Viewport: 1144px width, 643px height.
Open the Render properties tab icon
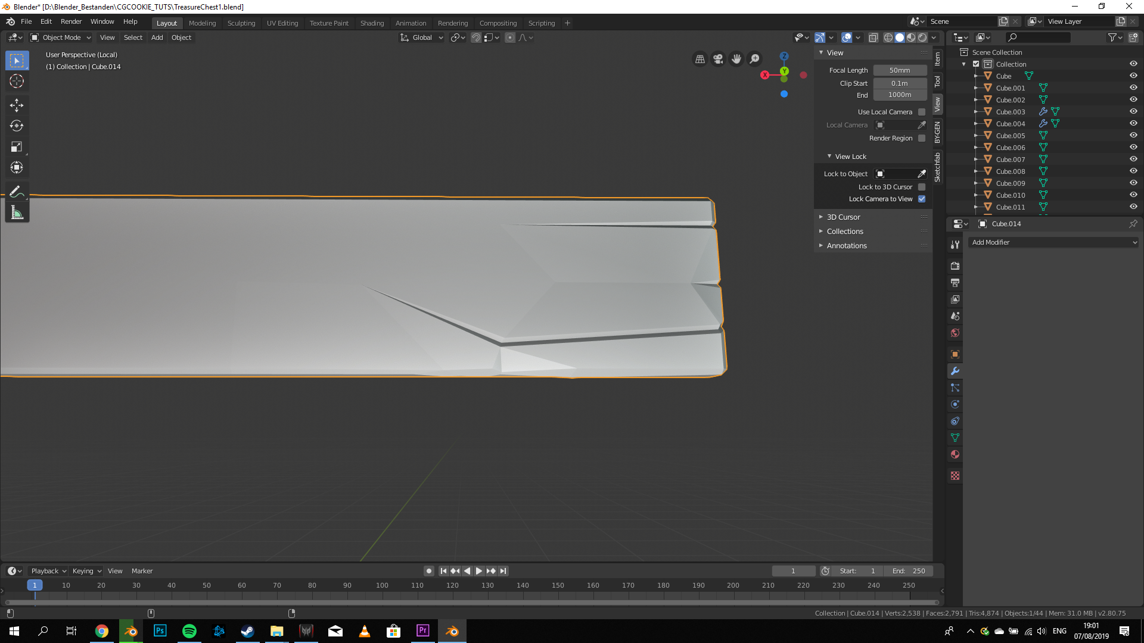point(955,266)
